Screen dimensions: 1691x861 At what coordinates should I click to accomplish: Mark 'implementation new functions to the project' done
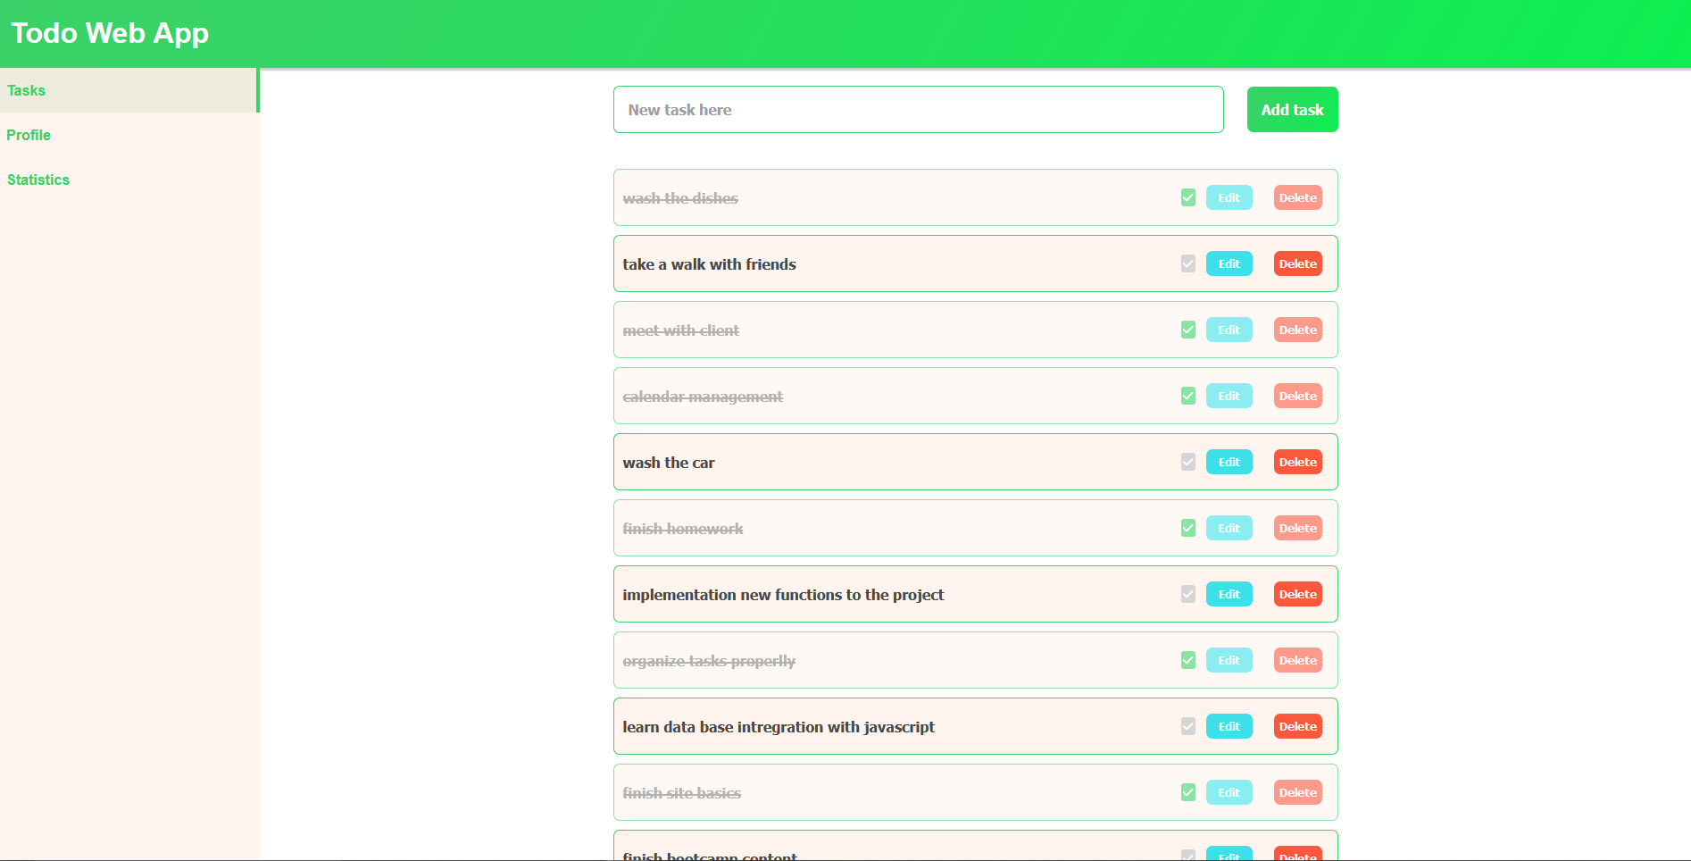click(1187, 594)
